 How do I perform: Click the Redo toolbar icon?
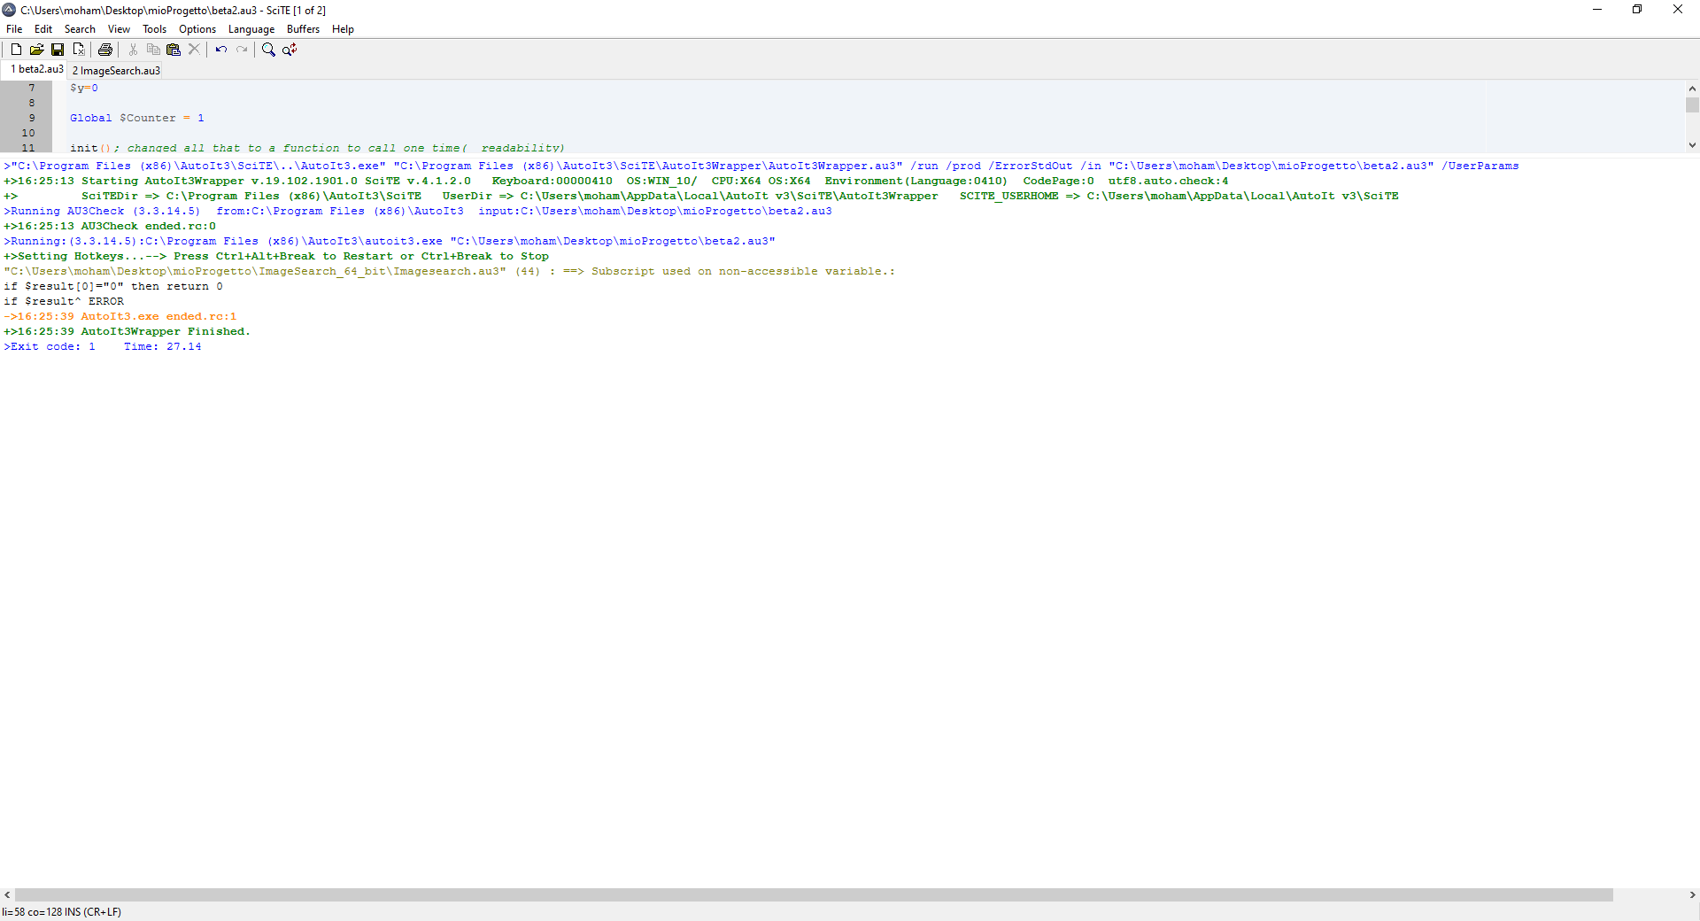pos(242,50)
